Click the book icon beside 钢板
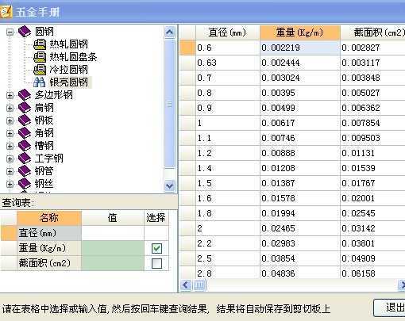The height and width of the screenshot is (321, 405). point(25,120)
